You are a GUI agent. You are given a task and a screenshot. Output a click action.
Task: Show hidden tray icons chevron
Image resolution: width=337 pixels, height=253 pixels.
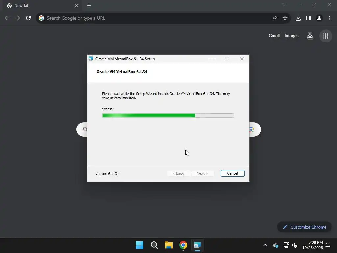coord(265,245)
